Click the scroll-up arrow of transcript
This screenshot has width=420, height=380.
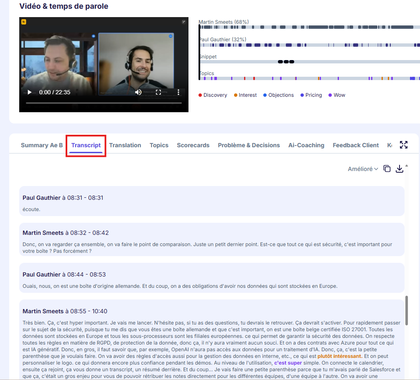pyautogui.click(x=407, y=166)
